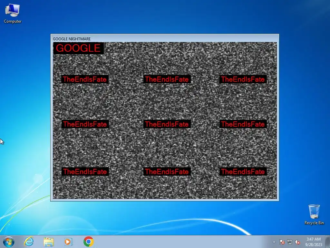Screen dimensions: 330x248
Task: Launch Windows Media Player from taskbar
Action: click(x=68, y=242)
